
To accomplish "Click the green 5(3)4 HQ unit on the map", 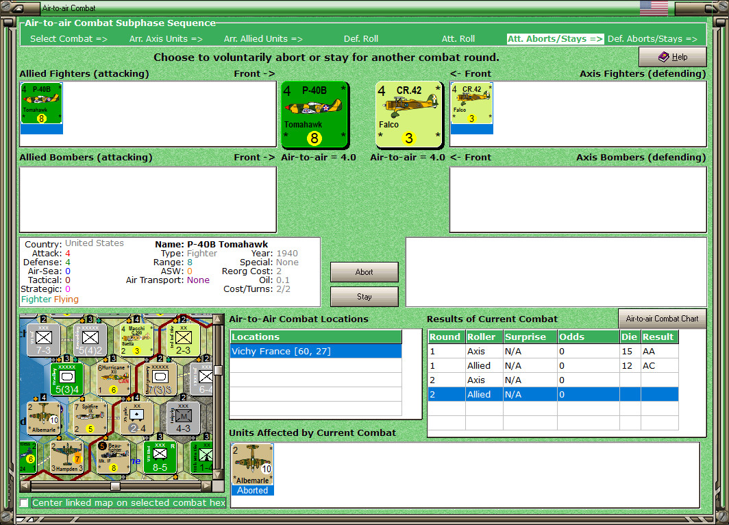I will coord(66,379).
